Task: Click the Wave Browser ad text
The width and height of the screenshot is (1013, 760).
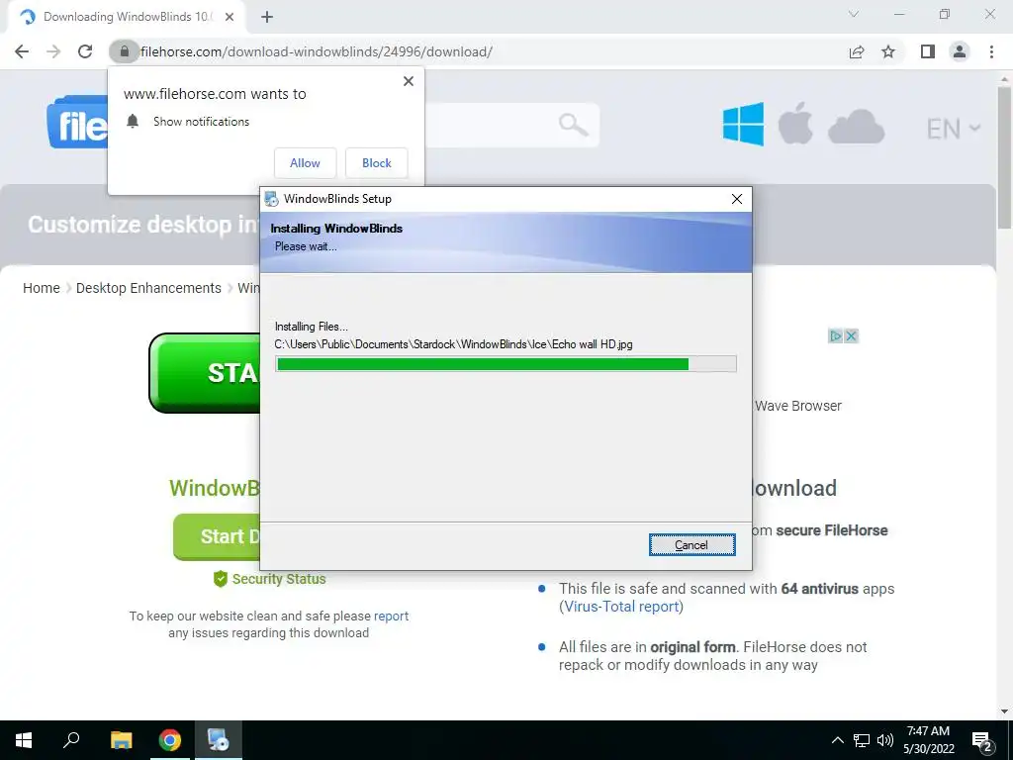Action: coord(798,406)
